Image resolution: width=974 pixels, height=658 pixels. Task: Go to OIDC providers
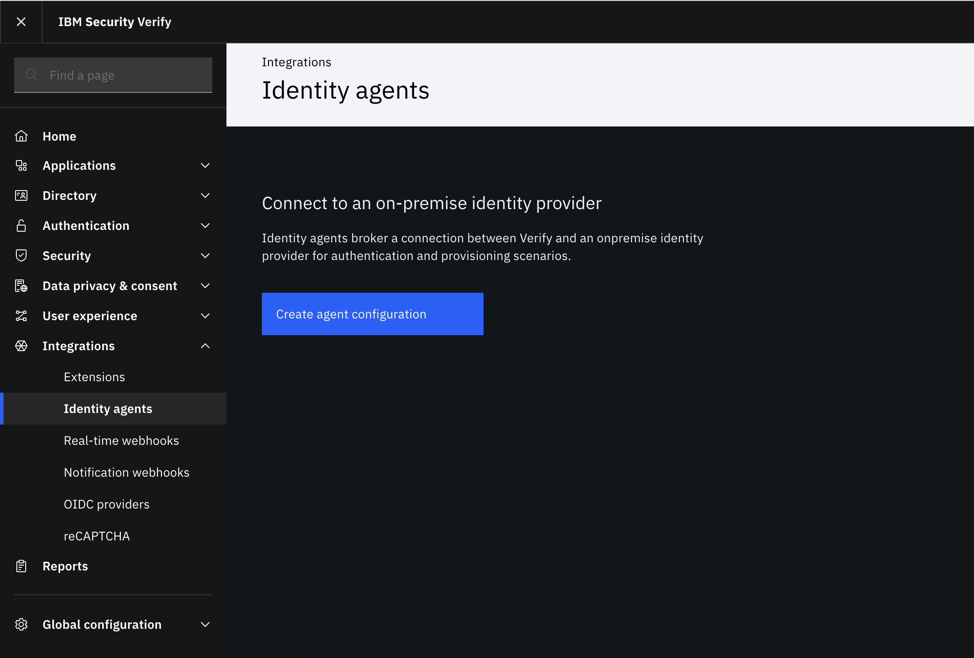tap(107, 504)
